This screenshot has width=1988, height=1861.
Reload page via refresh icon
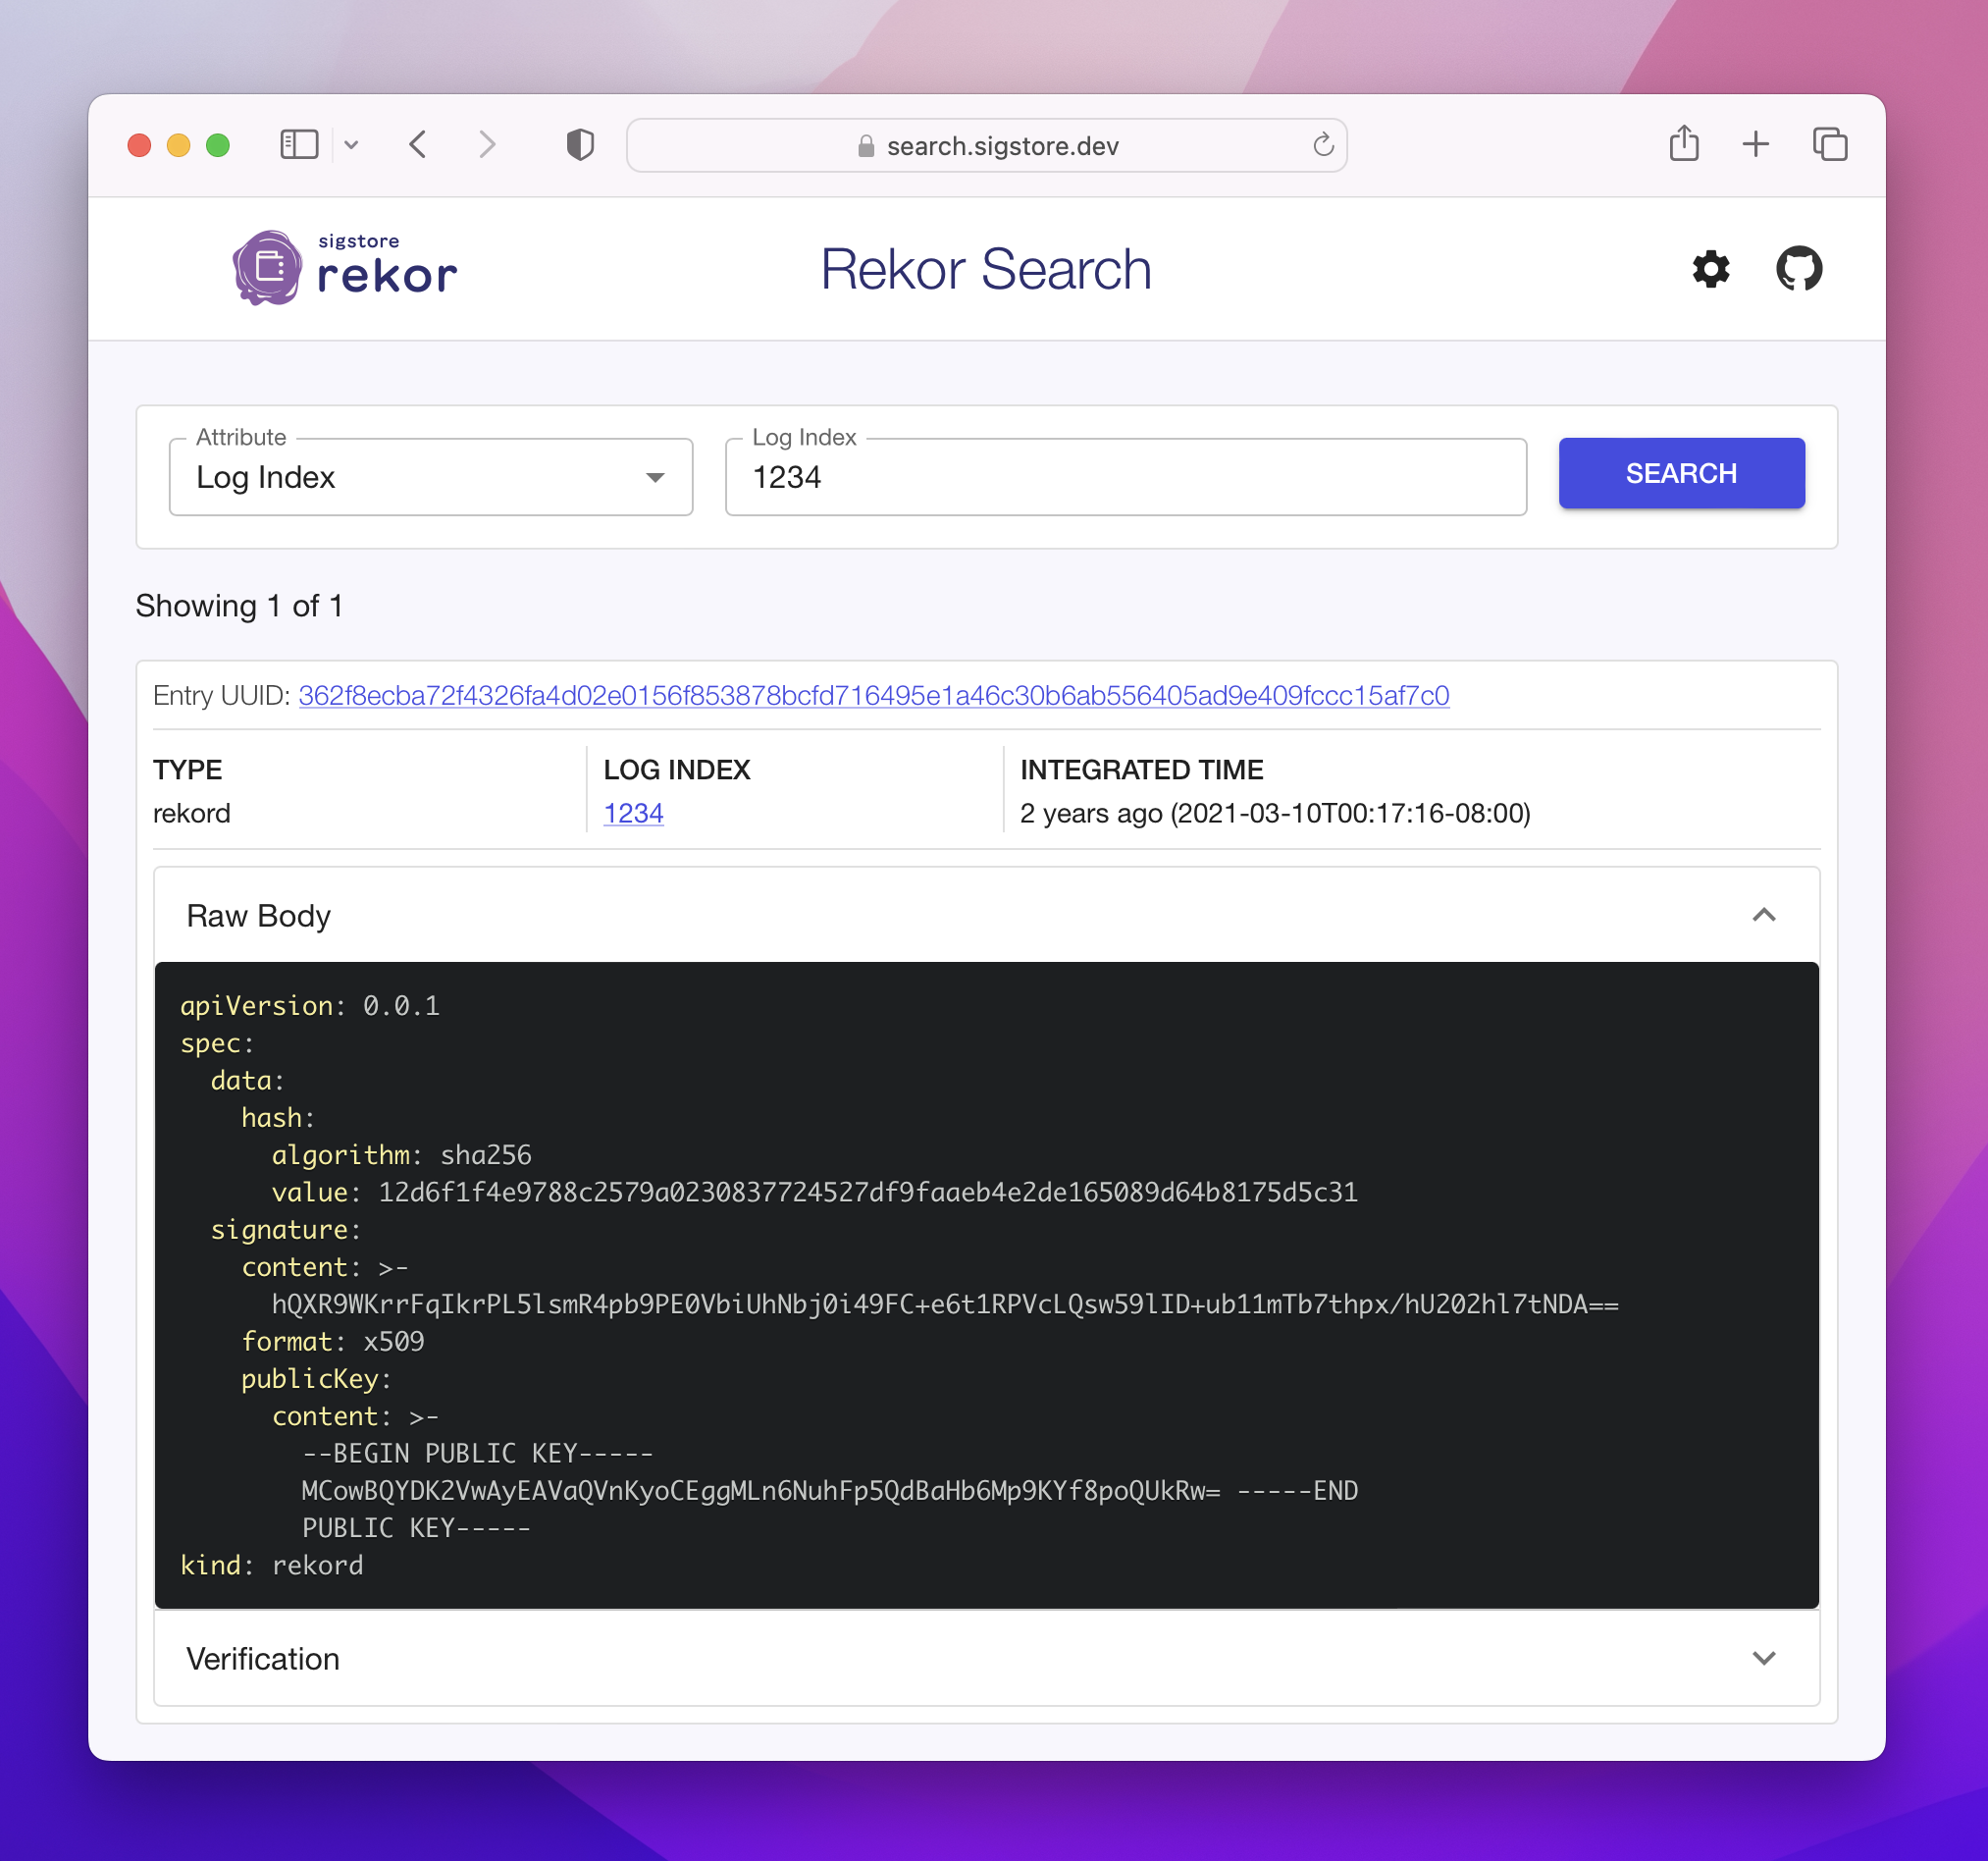[1323, 145]
